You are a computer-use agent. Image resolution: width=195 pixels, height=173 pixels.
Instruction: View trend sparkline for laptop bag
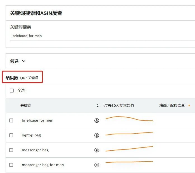[x=129, y=134]
